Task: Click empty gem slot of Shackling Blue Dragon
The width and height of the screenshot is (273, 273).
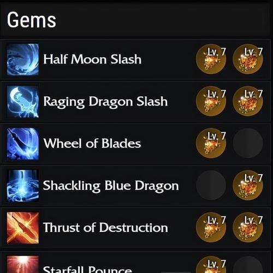Action: pos(211,185)
